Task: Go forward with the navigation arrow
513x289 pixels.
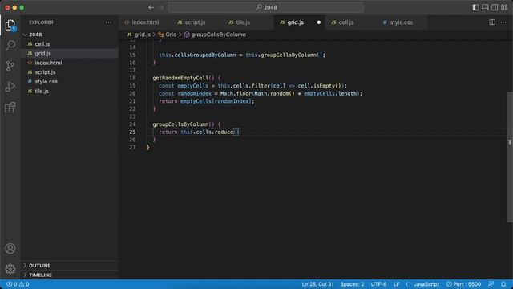Action: [x=161, y=7]
